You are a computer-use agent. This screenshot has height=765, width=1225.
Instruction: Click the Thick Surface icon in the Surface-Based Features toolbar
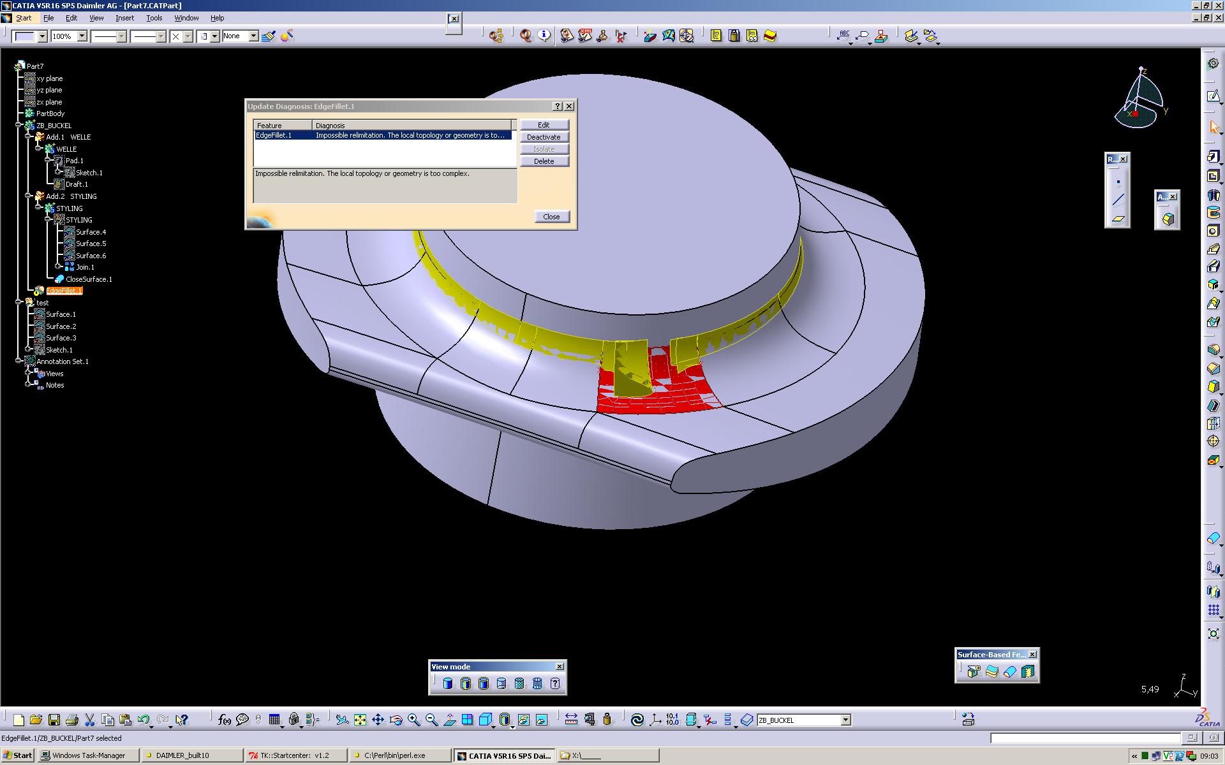pyautogui.click(x=991, y=671)
